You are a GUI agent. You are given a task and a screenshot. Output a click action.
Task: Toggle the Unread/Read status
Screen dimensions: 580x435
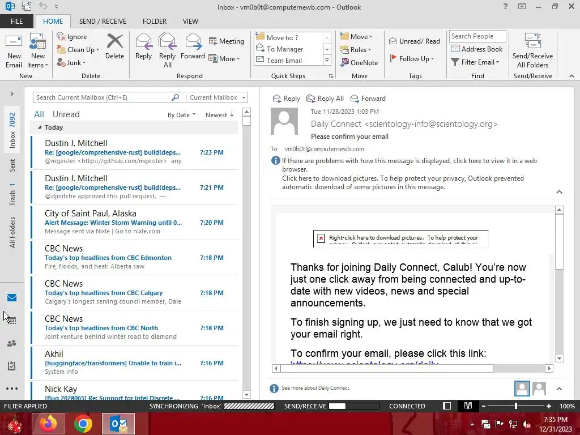pos(414,41)
